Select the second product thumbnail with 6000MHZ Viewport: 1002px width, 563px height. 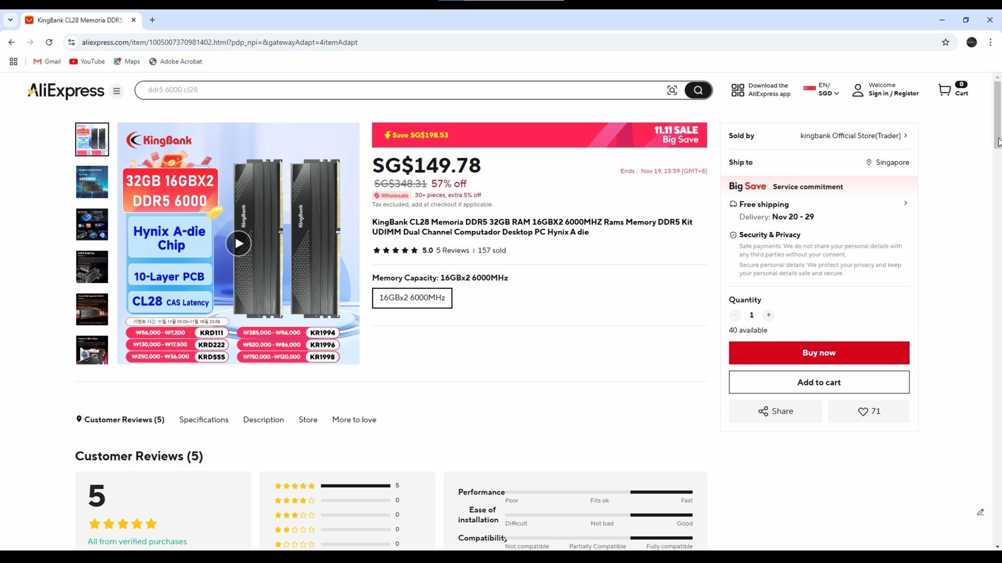click(x=92, y=182)
